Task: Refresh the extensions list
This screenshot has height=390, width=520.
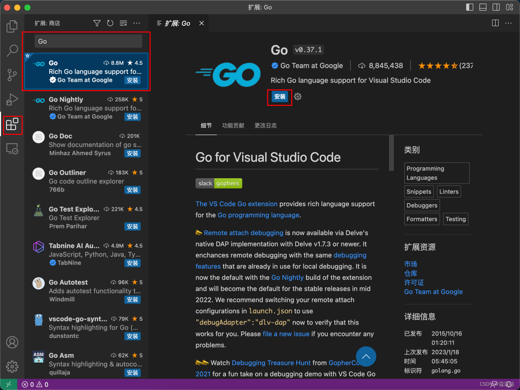Action: click(x=110, y=23)
